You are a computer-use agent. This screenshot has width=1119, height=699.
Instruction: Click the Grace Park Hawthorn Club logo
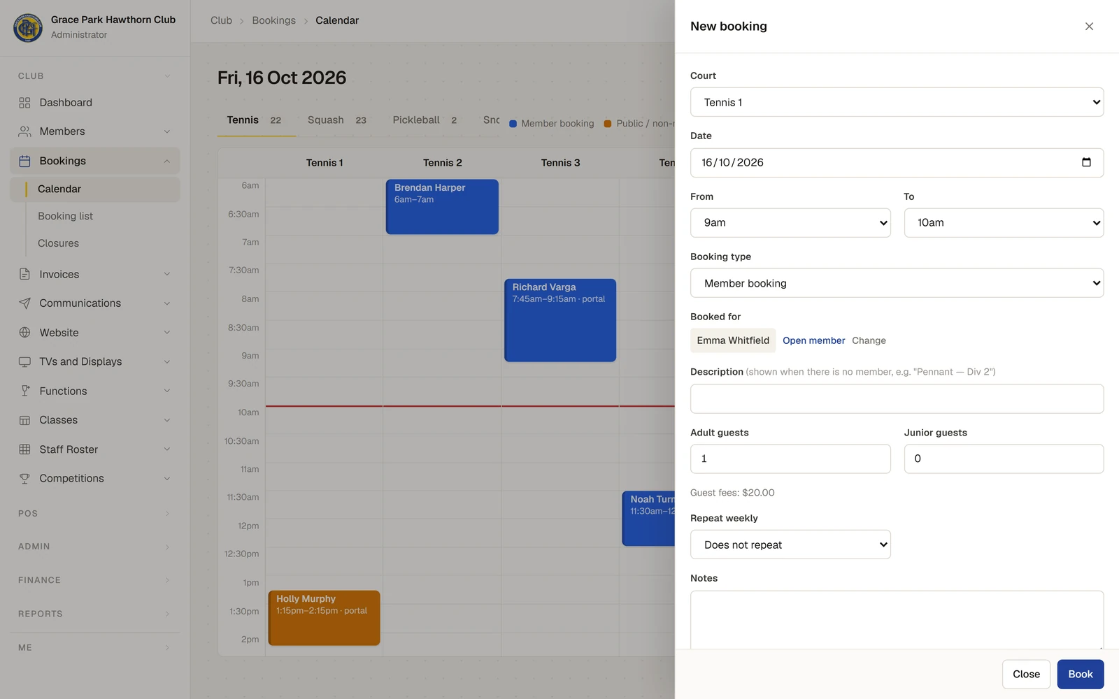pos(28,27)
